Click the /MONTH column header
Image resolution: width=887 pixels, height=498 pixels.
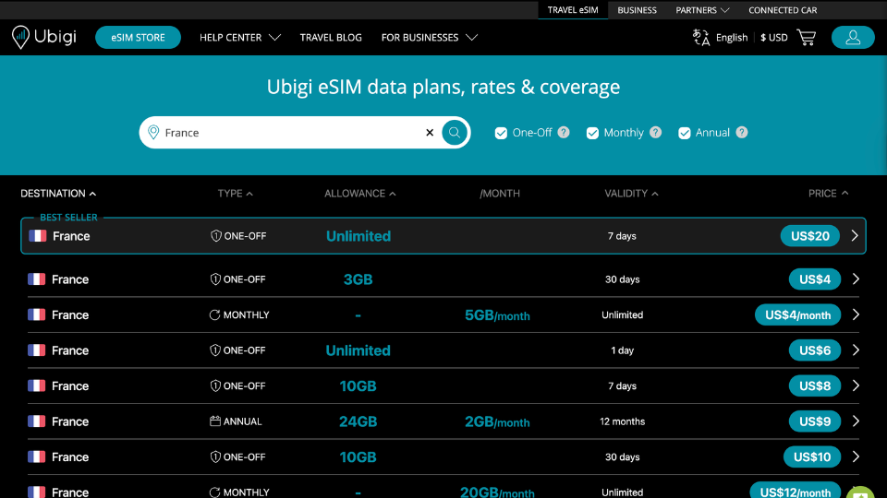tap(500, 193)
